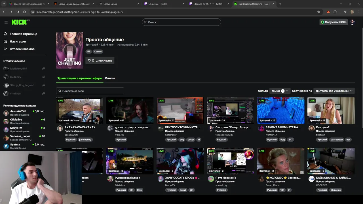Switch to the Клипы tab

pyautogui.click(x=110, y=78)
